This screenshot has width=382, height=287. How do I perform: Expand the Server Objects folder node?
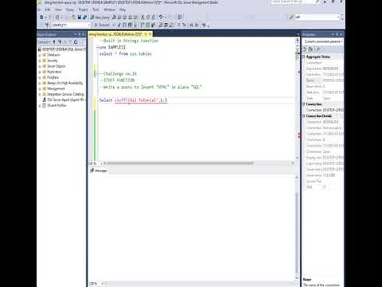tap(40, 66)
